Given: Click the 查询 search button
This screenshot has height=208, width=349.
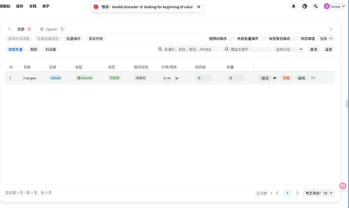Looking at the screenshot, I should coord(314,49).
